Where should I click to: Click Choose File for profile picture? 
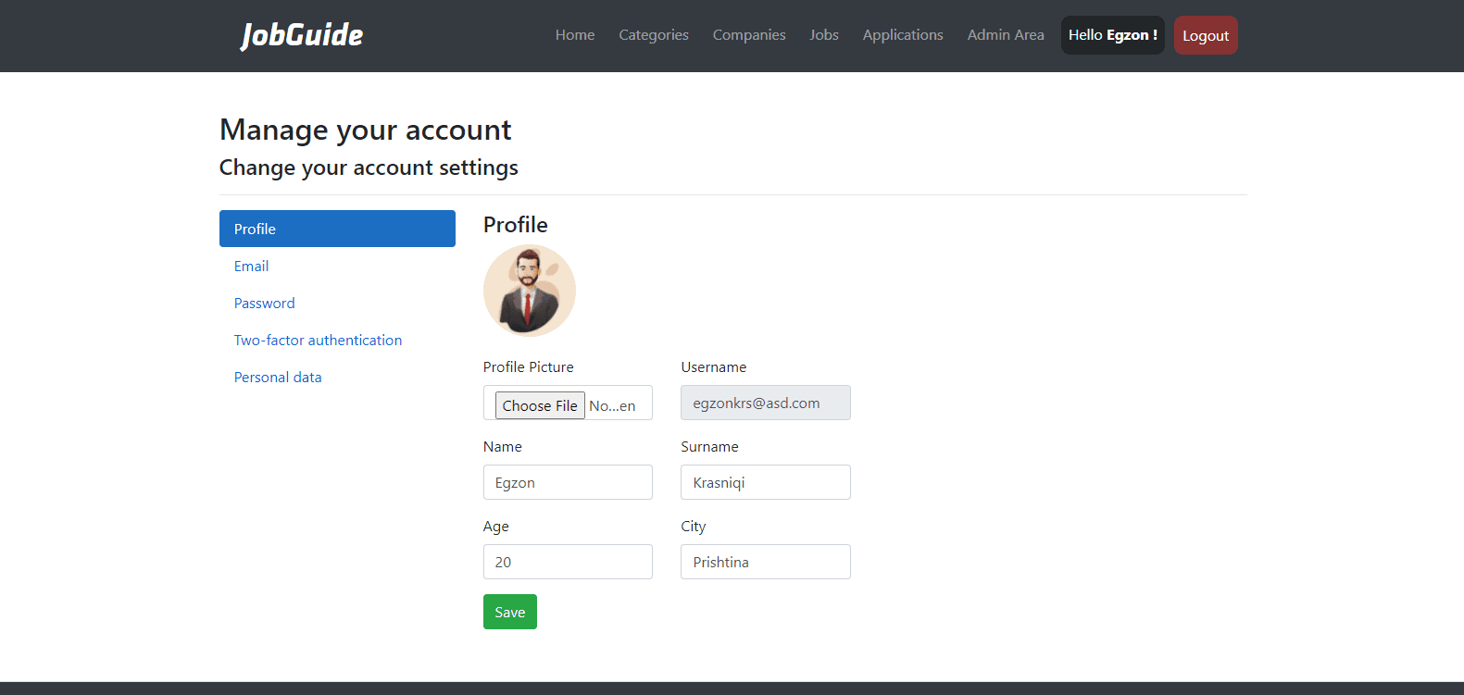(x=540, y=405)
